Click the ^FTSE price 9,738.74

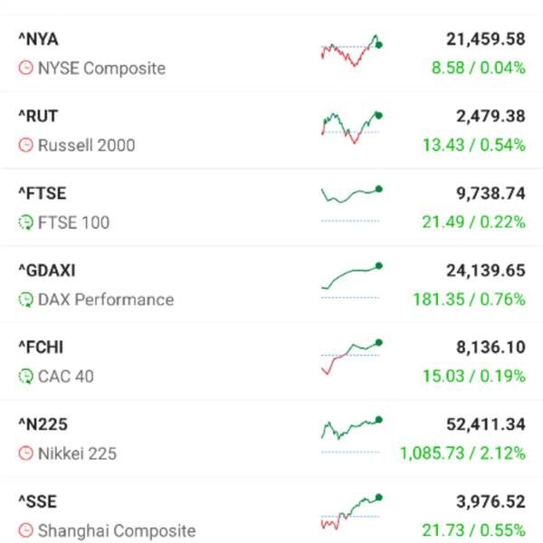485,193
